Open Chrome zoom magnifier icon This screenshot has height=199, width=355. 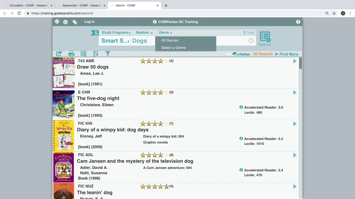click(x=327, y=13)
